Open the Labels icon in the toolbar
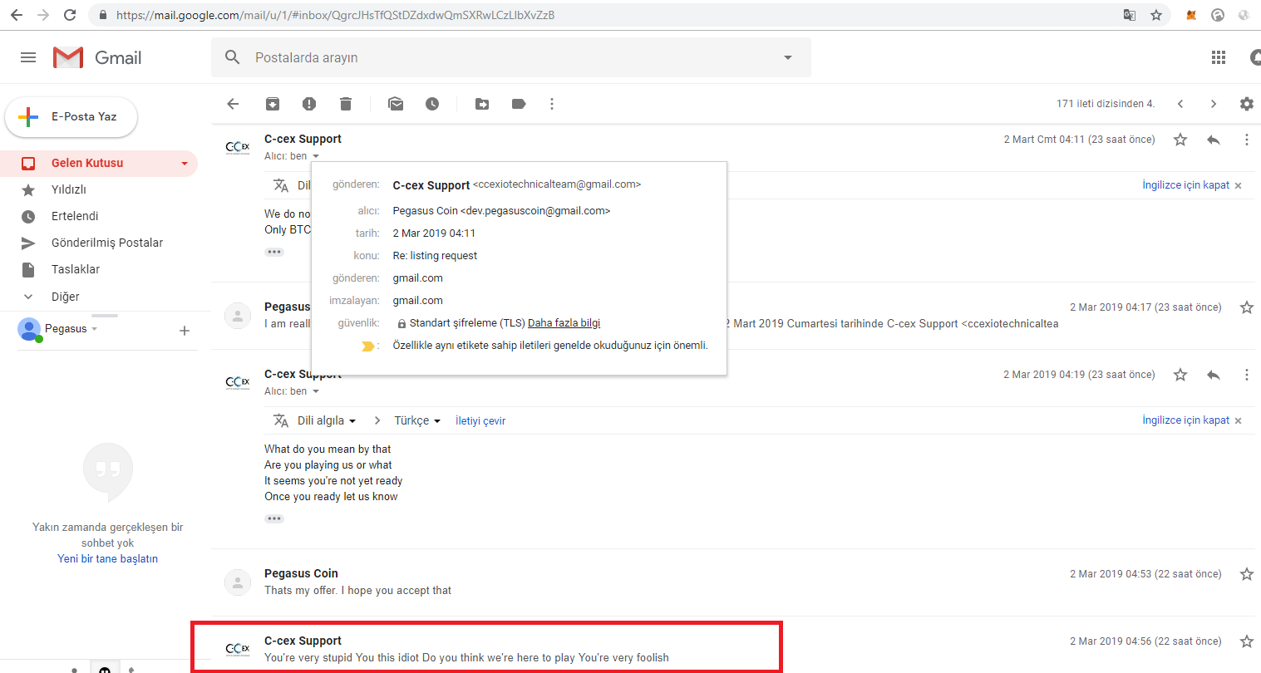Screen dimensions: 1261x673 (x=519, y=104)
